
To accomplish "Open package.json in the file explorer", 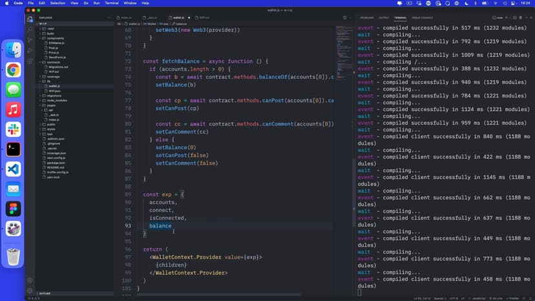I will pos(56,162).
